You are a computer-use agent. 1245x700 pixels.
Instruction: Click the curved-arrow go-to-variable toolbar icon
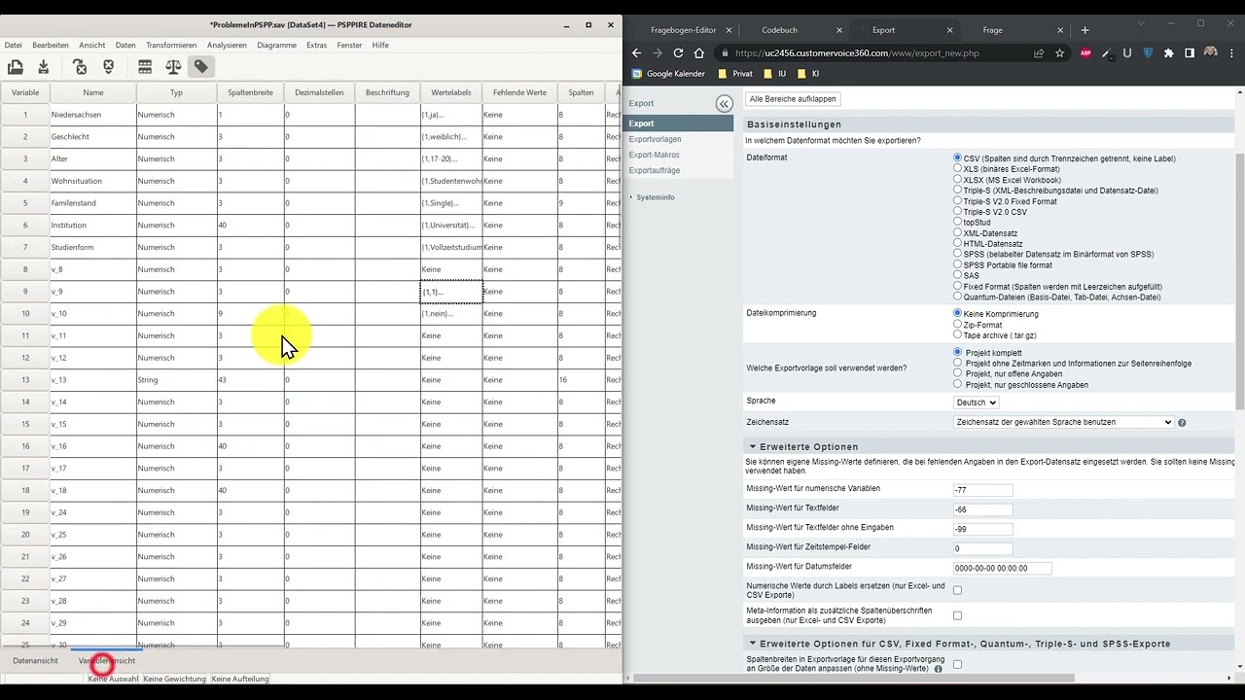(x=80, y=67)
